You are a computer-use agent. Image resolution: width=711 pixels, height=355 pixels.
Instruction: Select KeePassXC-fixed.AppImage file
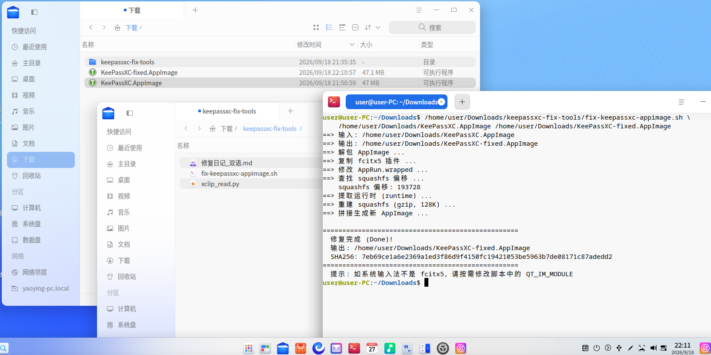click(x=280, y=72)
